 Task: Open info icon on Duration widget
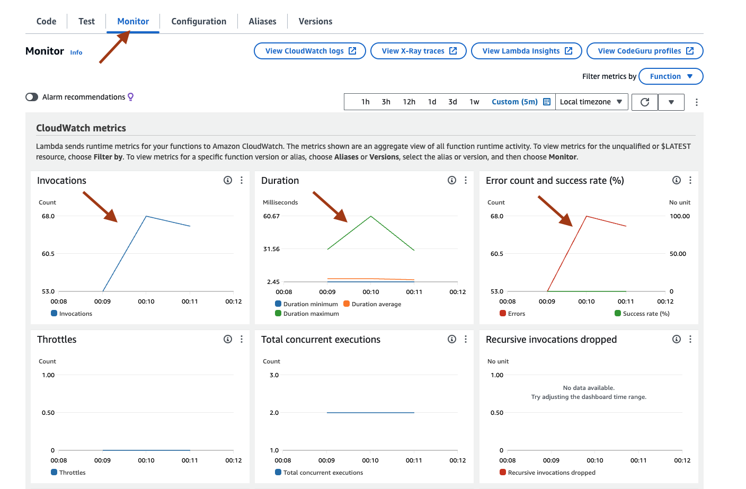click(452, 180)
